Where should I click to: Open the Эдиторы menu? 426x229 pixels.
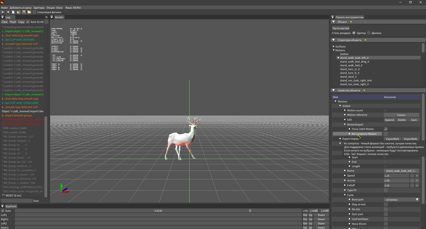click(x=39, y=8)
